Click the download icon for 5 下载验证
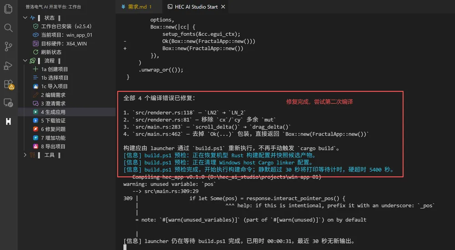 [x=35, y=120]
